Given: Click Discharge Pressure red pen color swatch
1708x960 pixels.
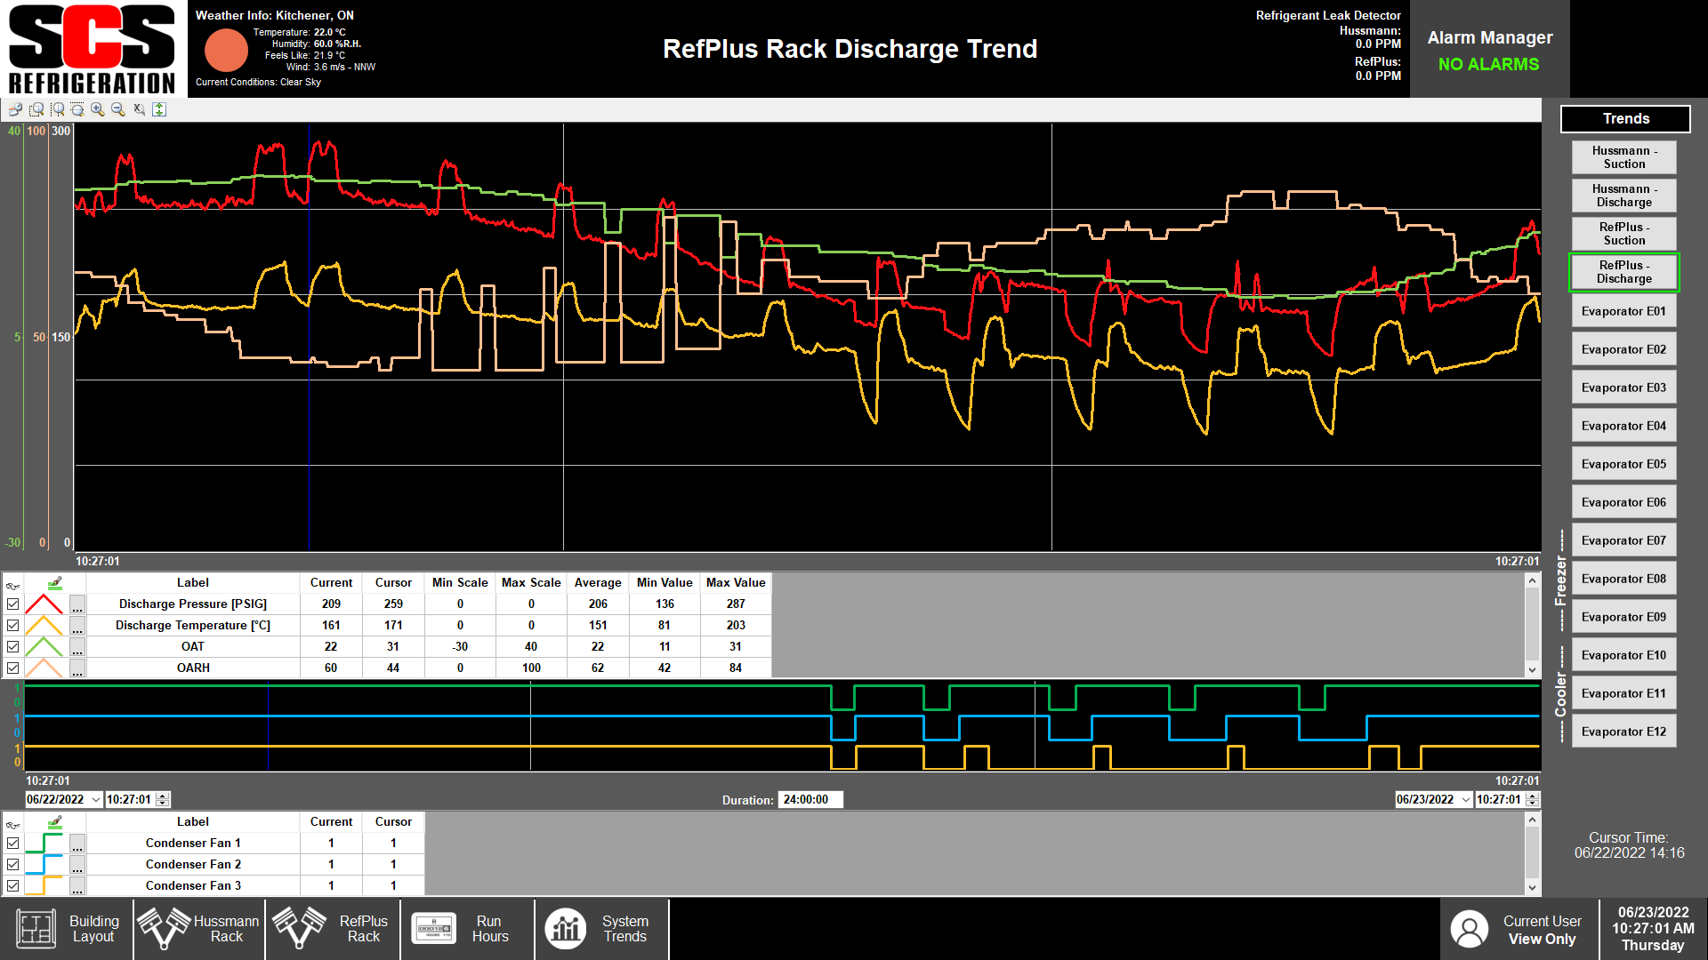Looking at the screenshot, I should click(44, 604).
